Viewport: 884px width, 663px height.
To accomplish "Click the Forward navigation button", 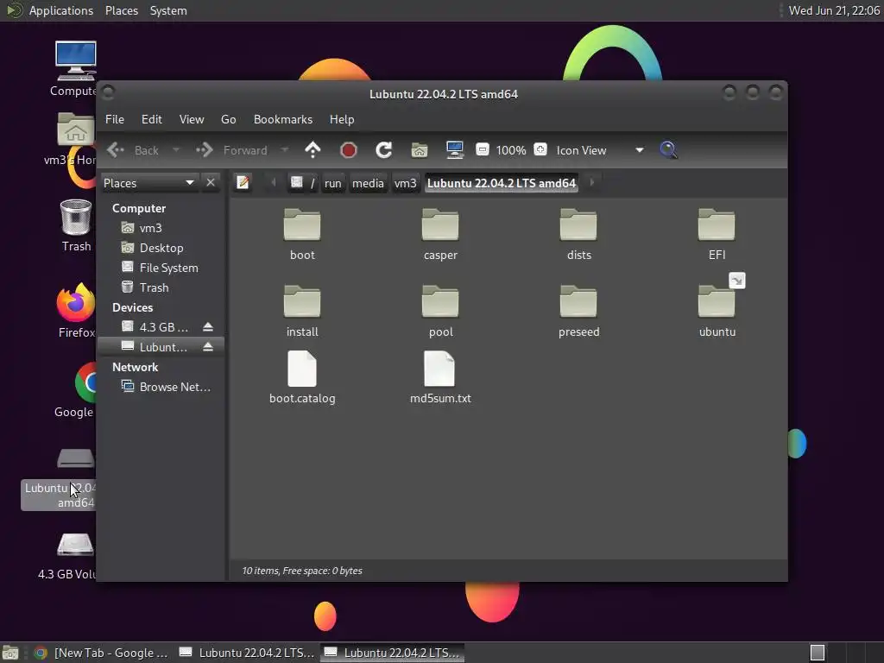I will tap(232, 150).
